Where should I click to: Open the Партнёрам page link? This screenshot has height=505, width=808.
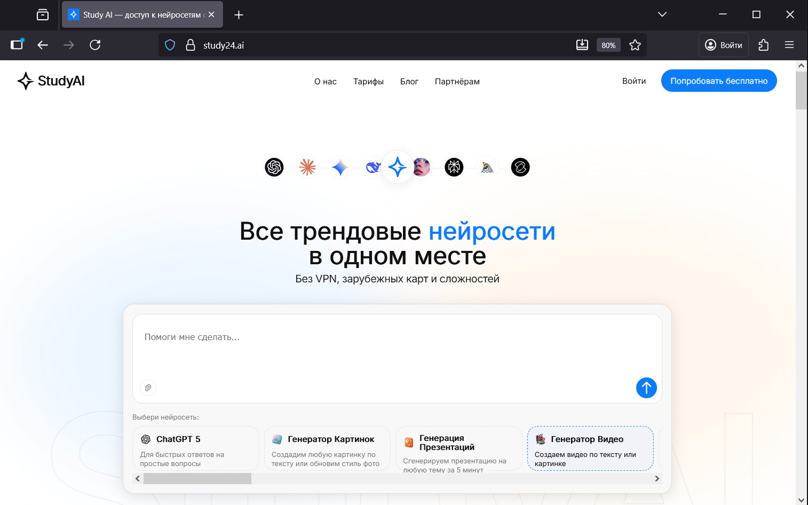457,81
